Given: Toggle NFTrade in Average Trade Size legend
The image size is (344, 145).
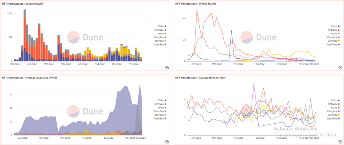Looking at the screenshot, I should click(160, 104).
